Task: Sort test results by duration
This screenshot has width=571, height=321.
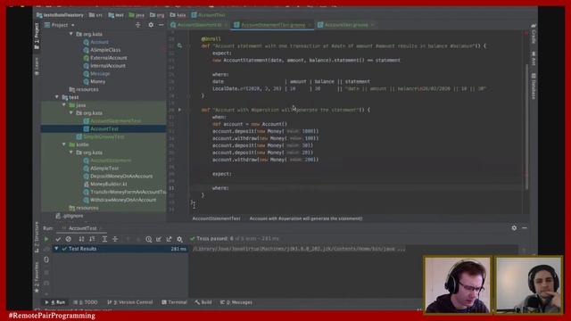Action: pos(92,239)
